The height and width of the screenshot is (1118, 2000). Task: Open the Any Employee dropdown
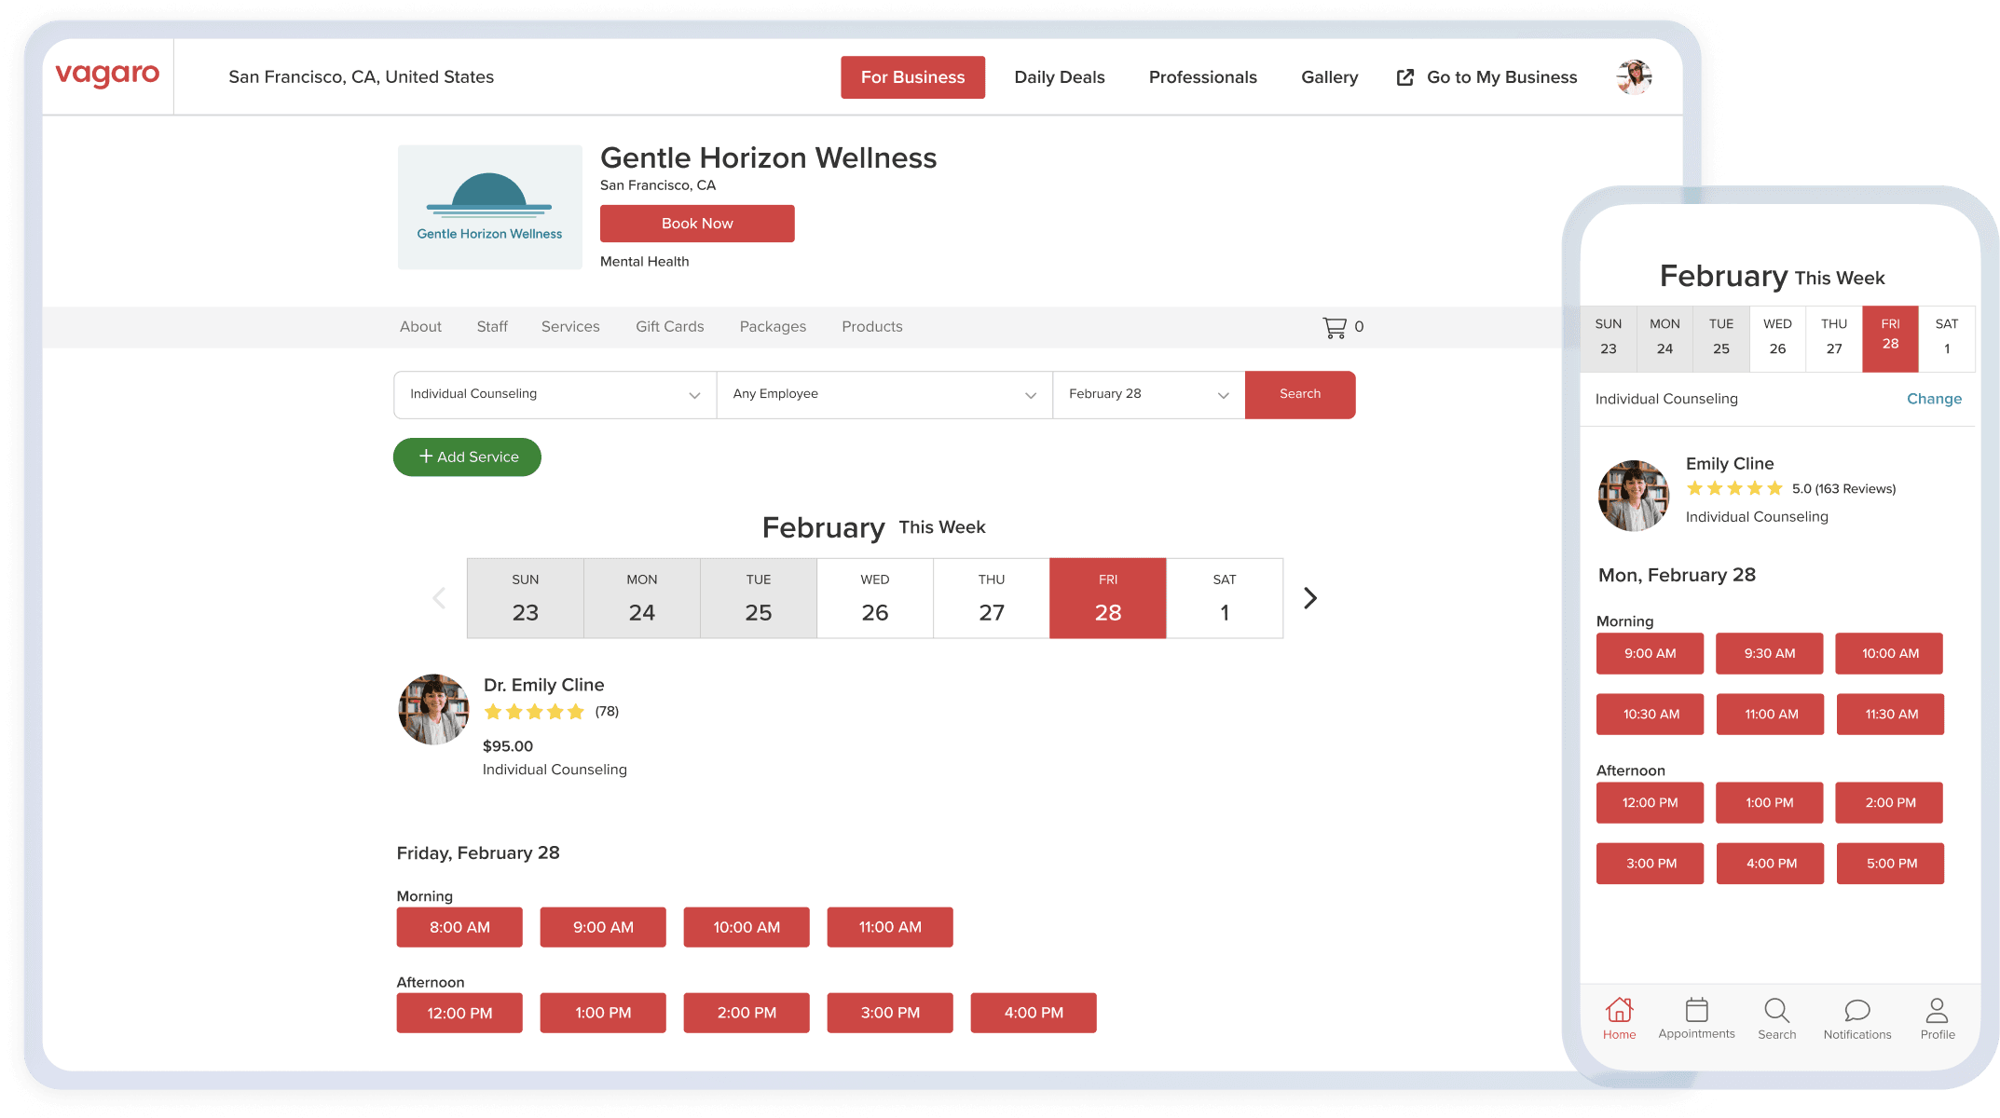[884, 394]
